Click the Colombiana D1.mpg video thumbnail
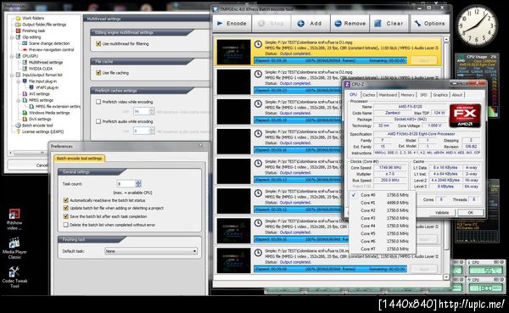The height and width of the screenshot is (313, 509). 234,52
